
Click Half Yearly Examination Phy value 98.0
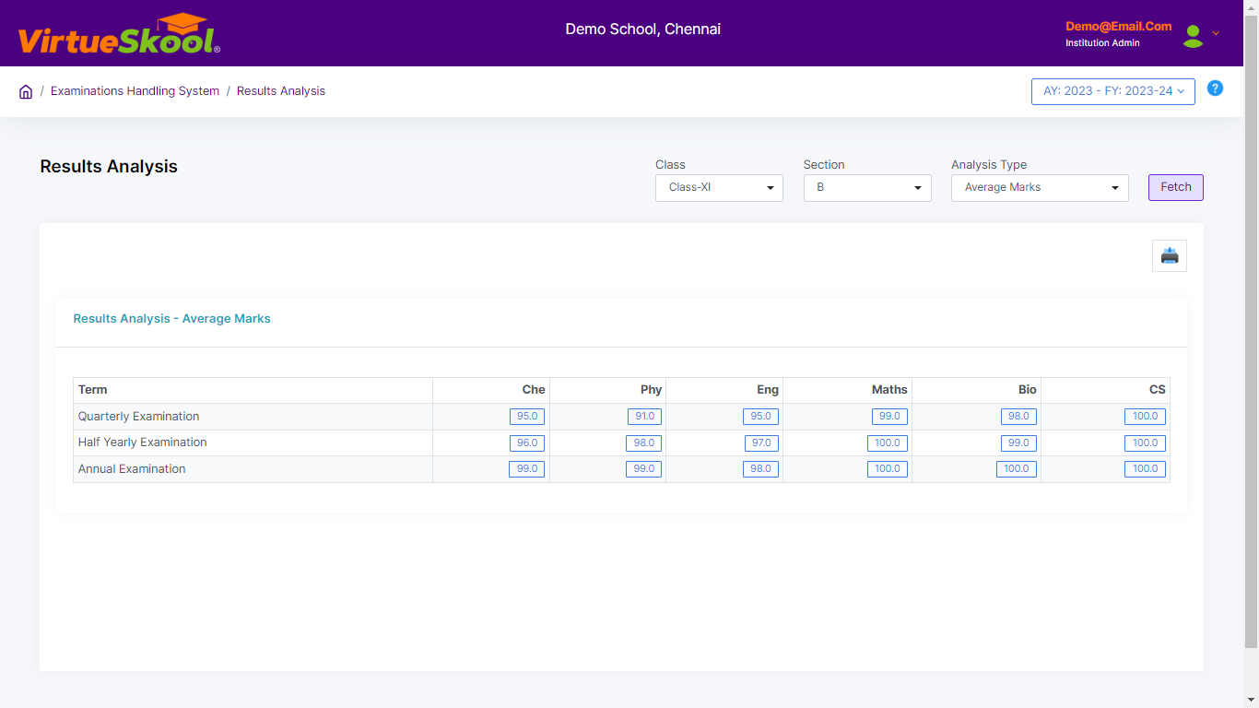click(x=644, y=443)
